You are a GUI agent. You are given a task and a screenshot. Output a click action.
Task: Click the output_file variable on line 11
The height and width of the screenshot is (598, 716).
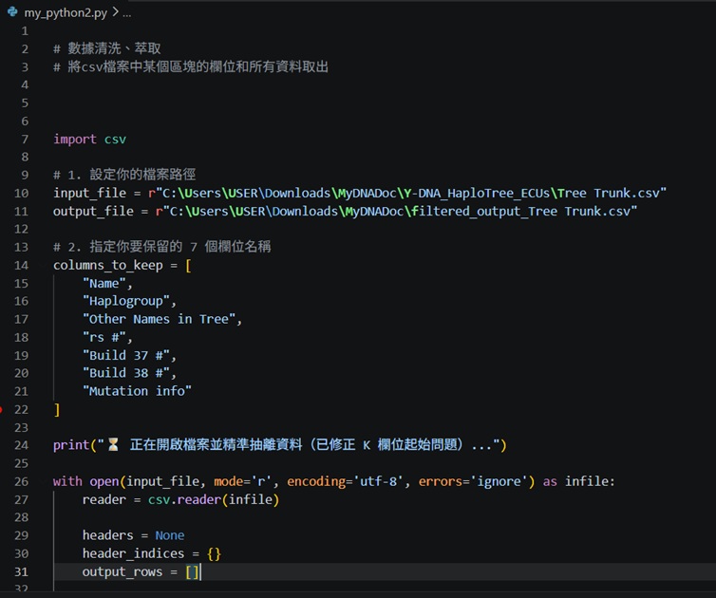coord(93,212)
